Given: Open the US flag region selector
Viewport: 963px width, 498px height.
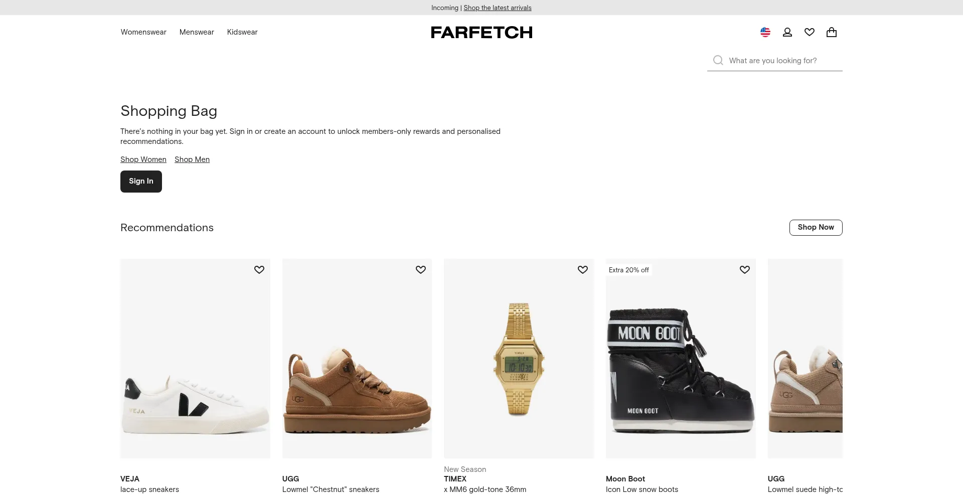Looking at the screenshot, I should click(765, 32).
